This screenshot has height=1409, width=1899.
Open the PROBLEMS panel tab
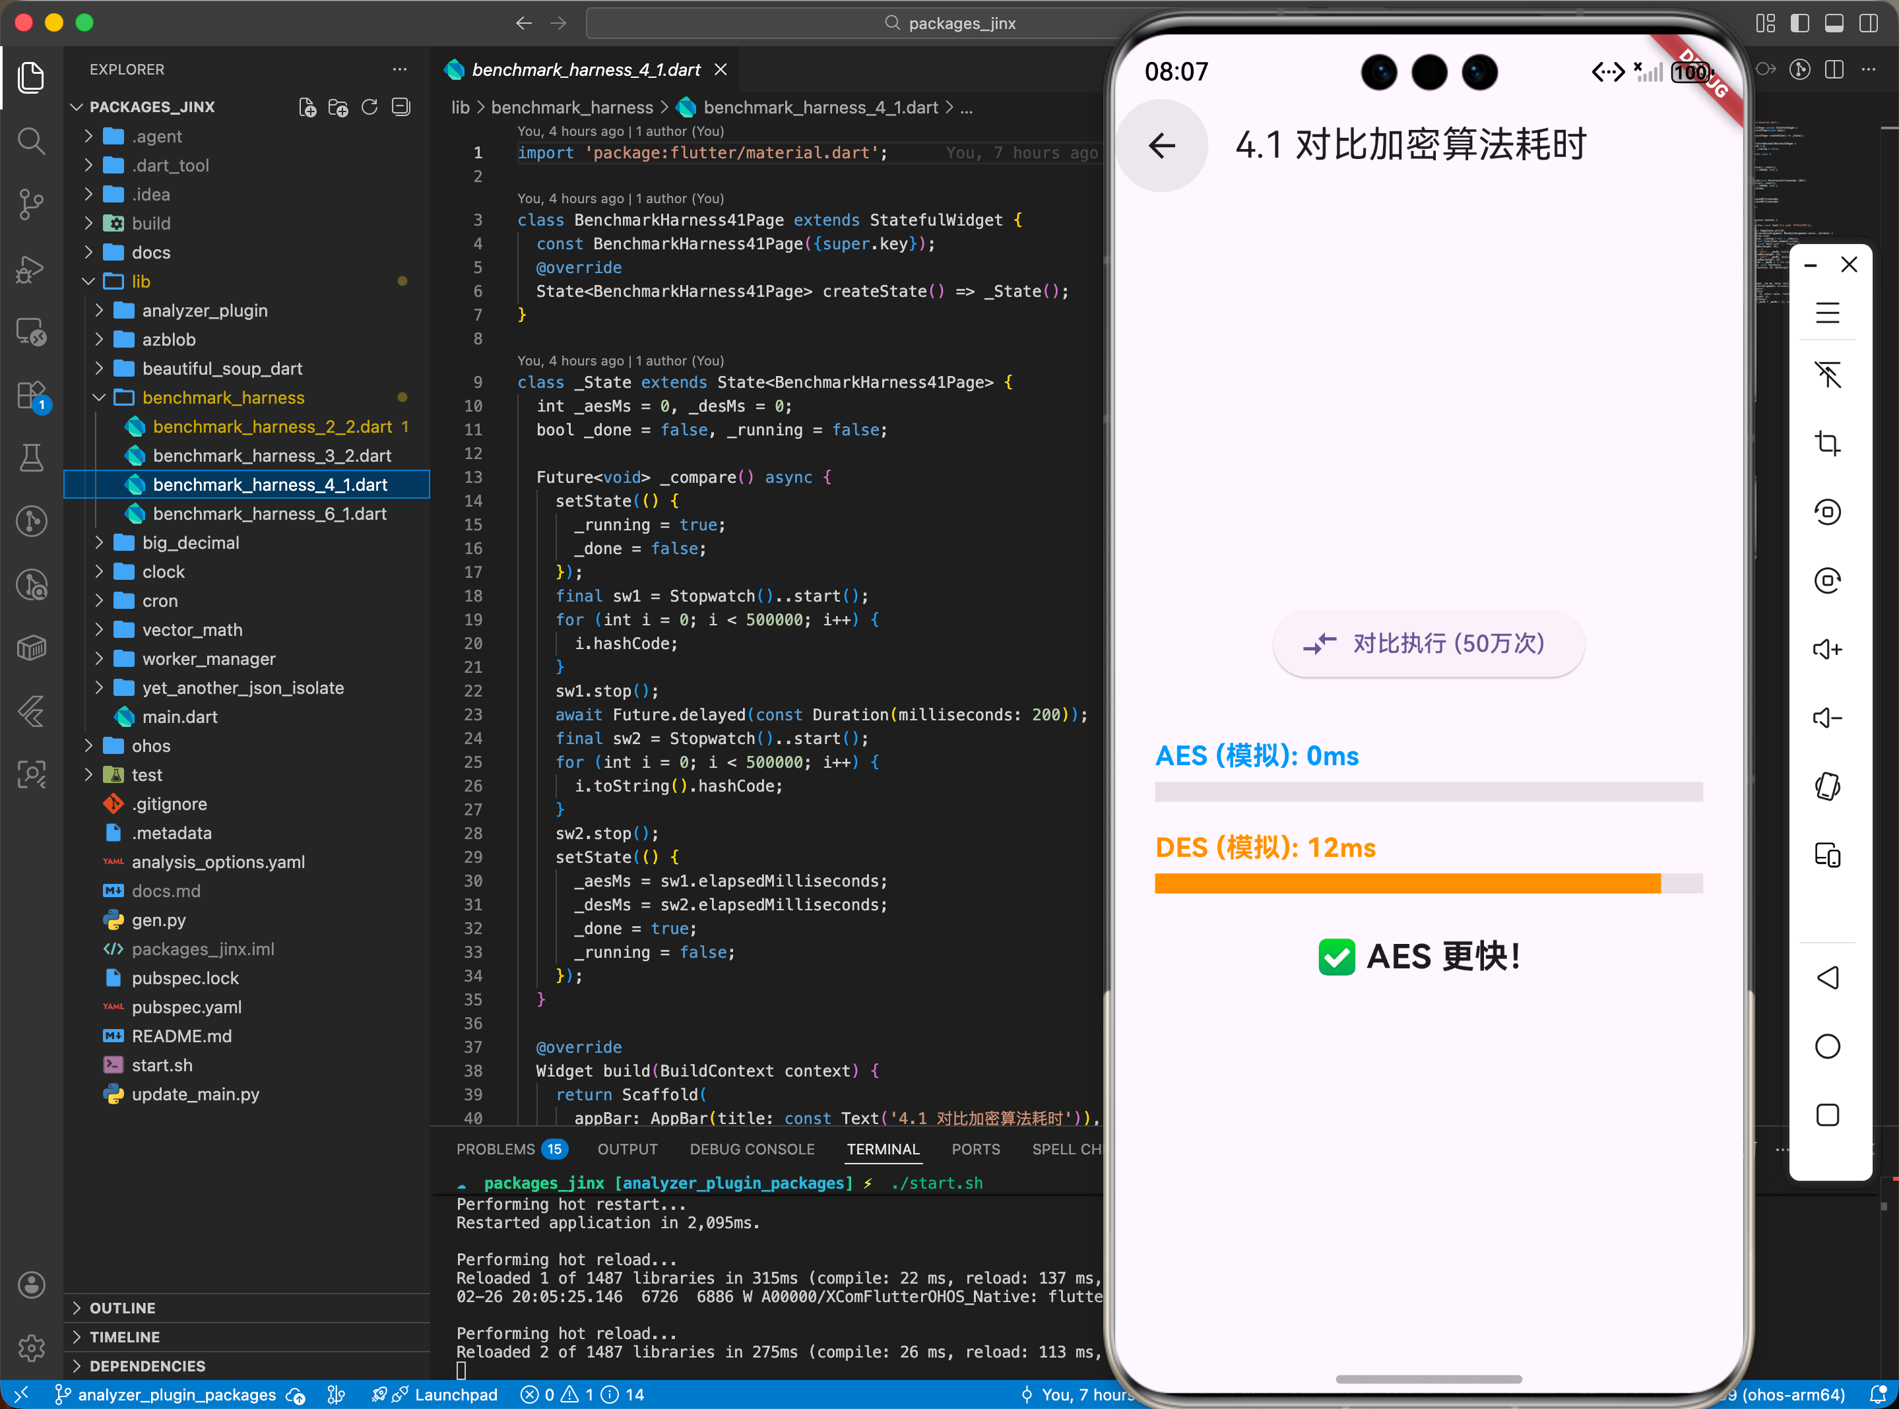coord(496,1149)
